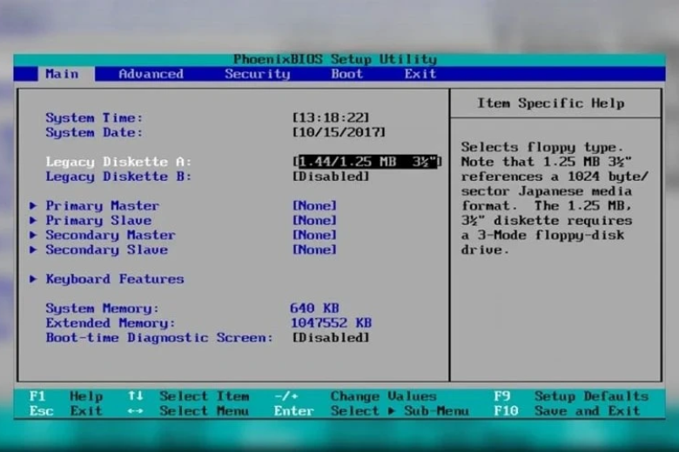679x452 pixels.
Task: Click the F1 key hint
Action: 37,396
